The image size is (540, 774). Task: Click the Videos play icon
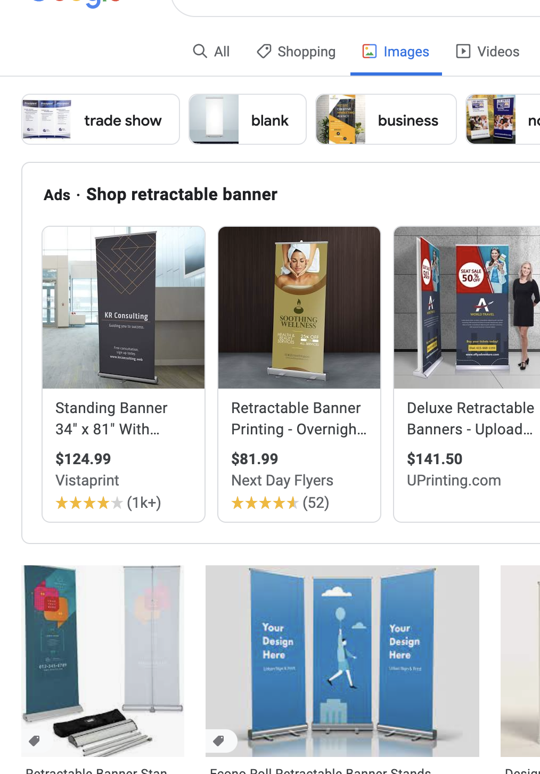coord(463,51)
